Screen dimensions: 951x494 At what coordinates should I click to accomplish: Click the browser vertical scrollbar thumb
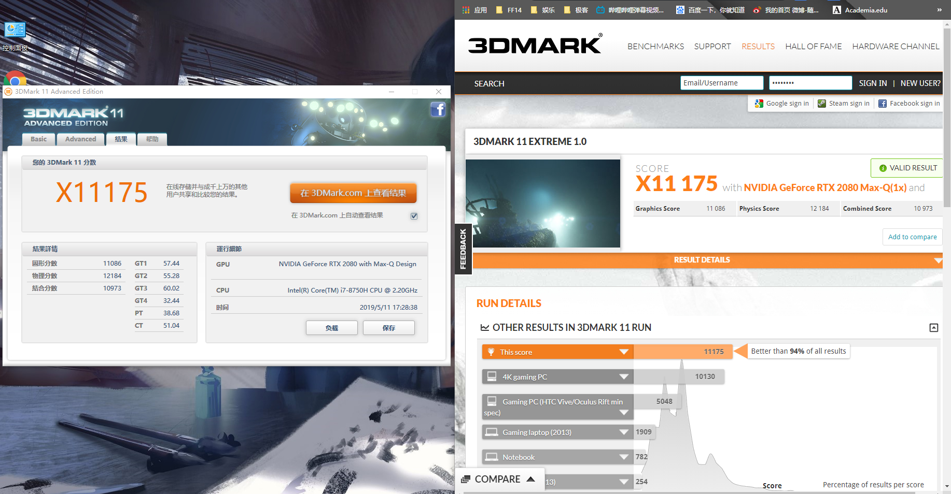[947, 118]
